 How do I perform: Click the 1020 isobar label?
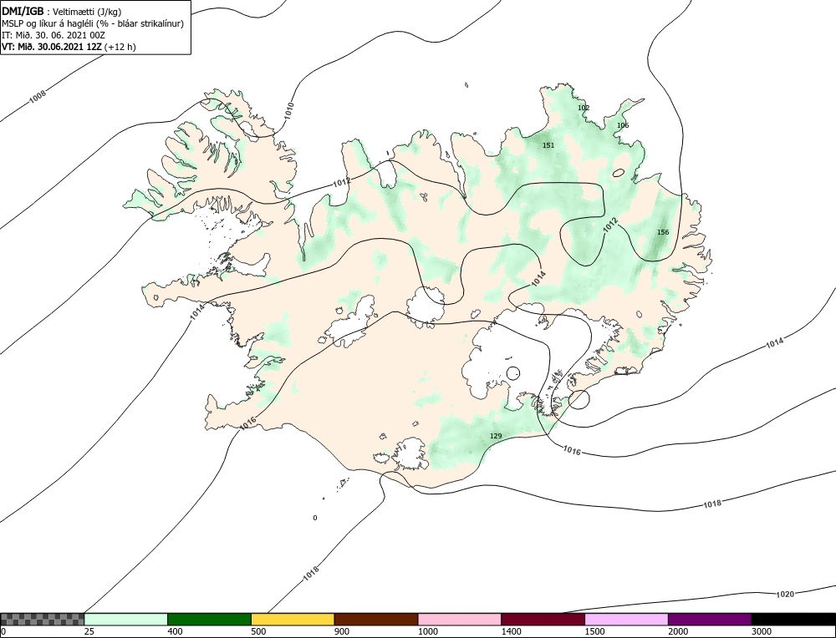(x=785, y=594)
